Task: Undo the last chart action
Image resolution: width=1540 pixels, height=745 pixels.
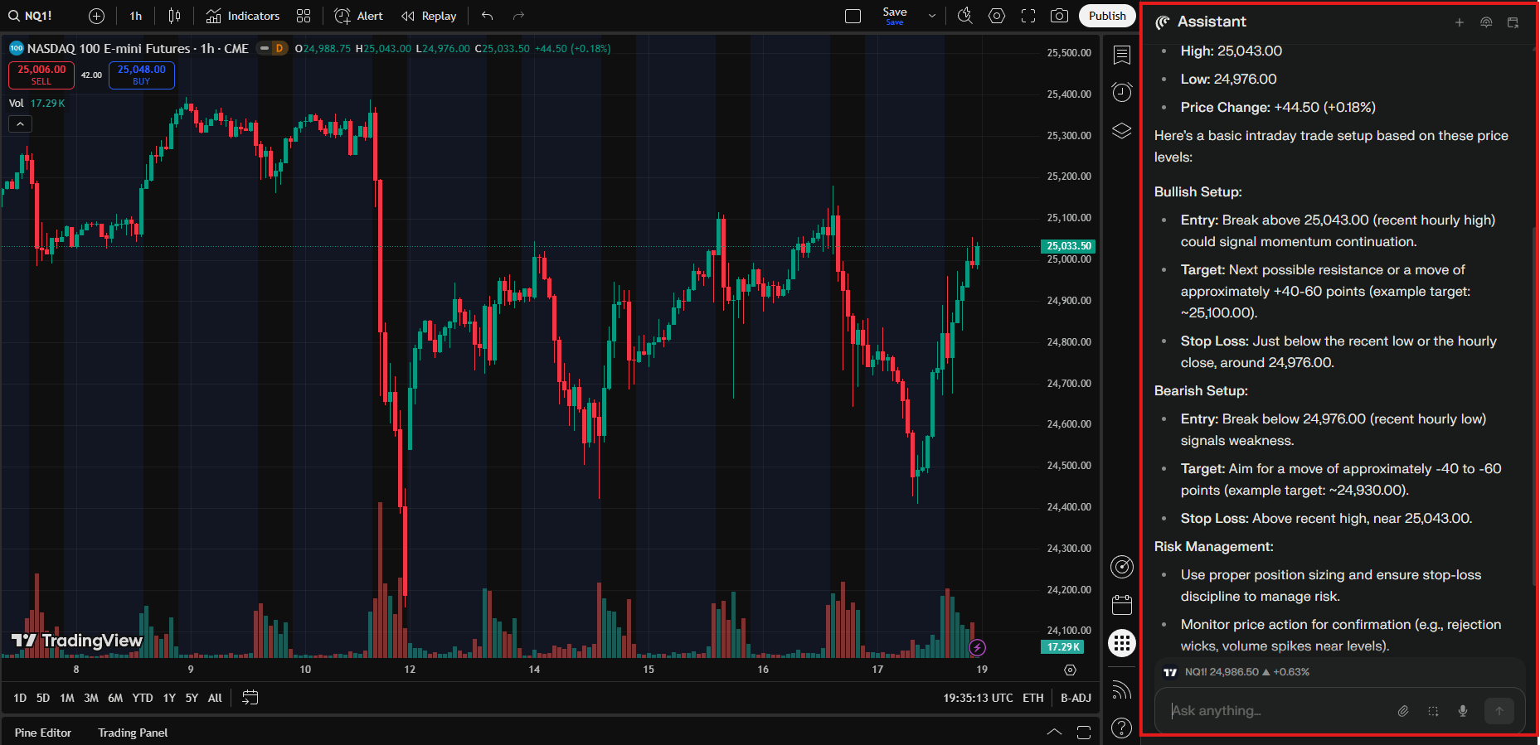Action: 488,16
